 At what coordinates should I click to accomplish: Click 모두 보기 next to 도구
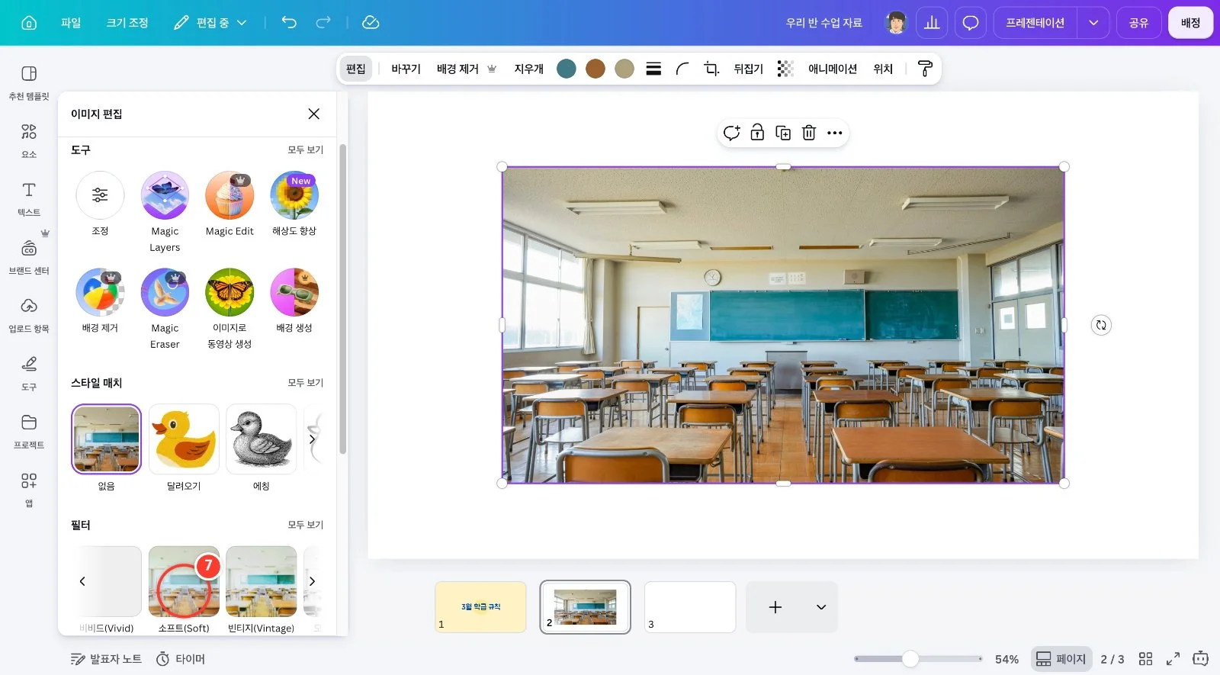(x=306, y=150)
